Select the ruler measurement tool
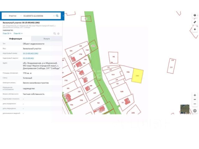The height and width of the screenshot is (149, 199). pyautogui.click(x=195, y=22)
